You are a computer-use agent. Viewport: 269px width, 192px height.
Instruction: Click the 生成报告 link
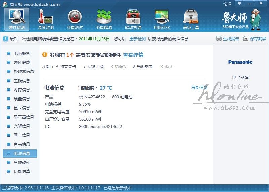pos(231,39)
